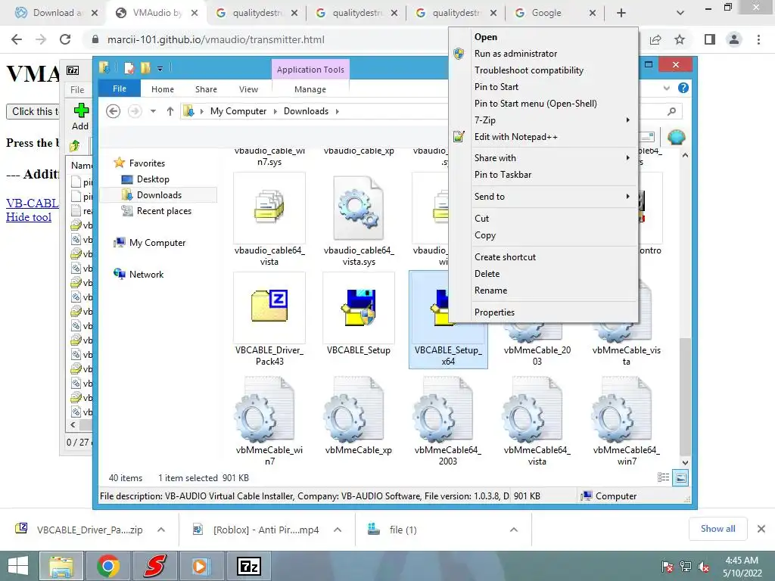Click the clock in the system tray

click(x=742, y=567)
